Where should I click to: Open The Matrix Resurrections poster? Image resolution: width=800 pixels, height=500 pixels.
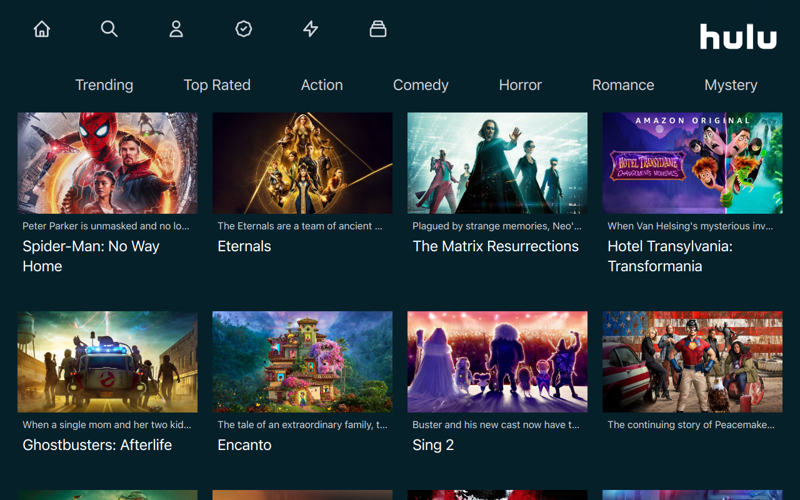pos(497,163)
